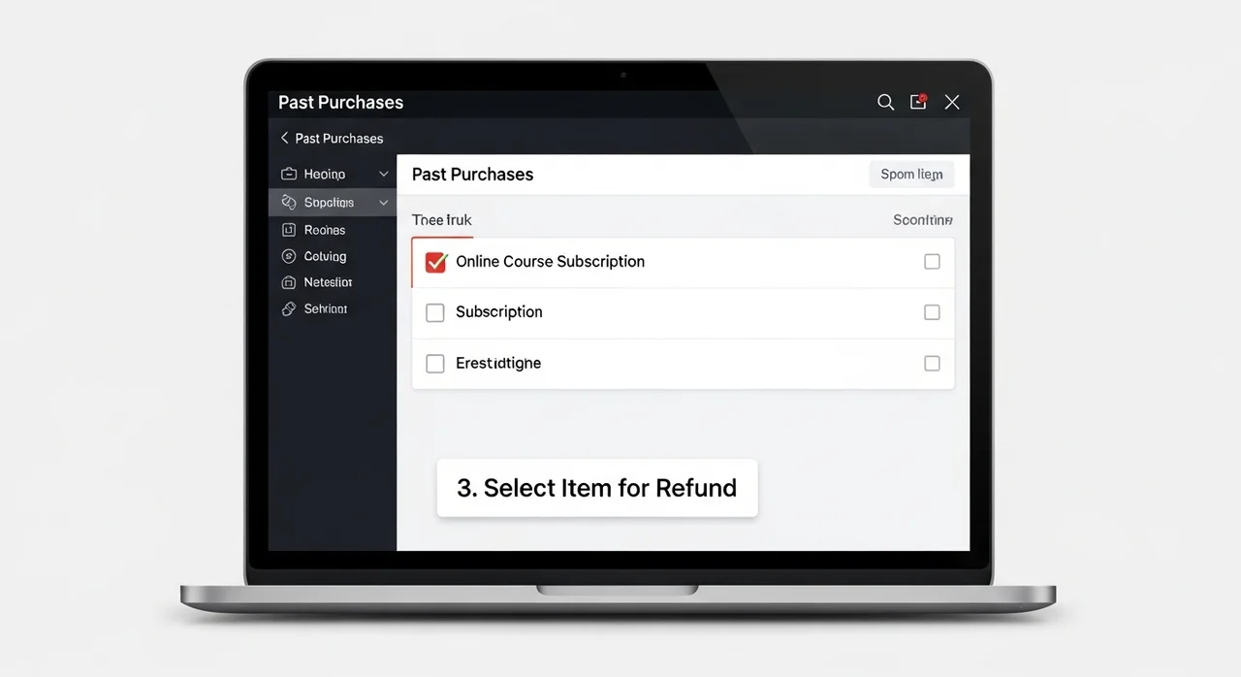
Task: Uncheck the Online Course Subscription checkbox
Action: (436, 262)
